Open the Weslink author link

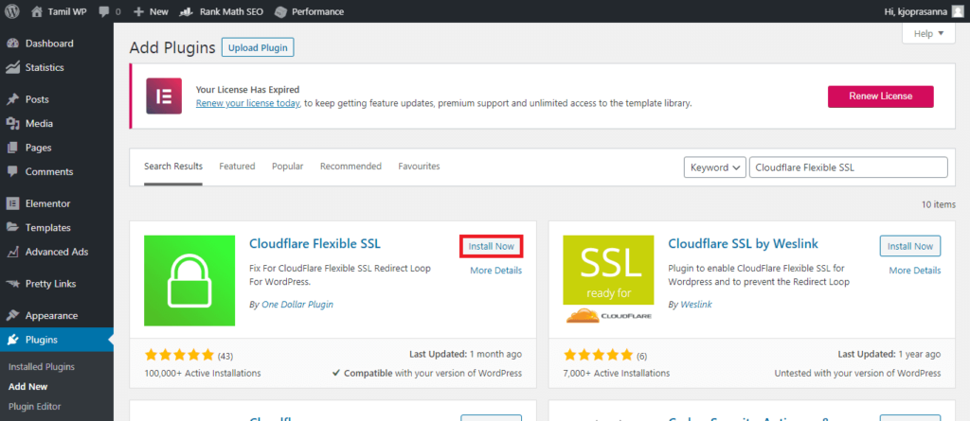tap(696, 304)
